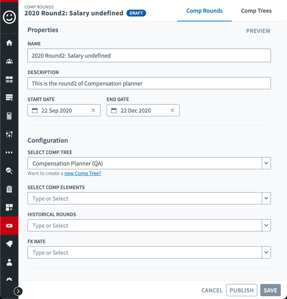Open the rocket icon in sidebar
The height and width of the screenshot is (299, 287).
point(9,244)
